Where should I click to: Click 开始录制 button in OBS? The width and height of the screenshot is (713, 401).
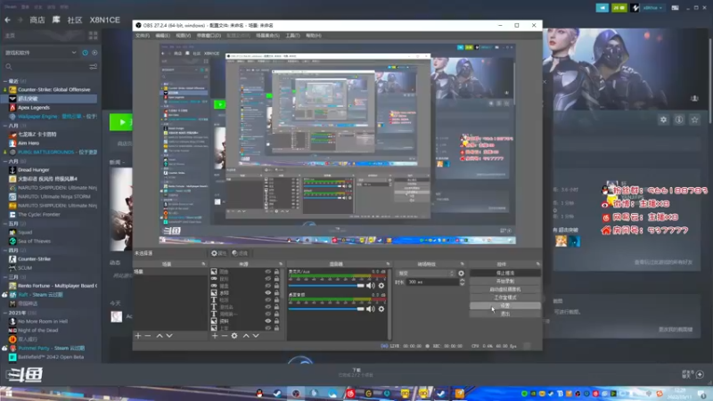(505, 282)
